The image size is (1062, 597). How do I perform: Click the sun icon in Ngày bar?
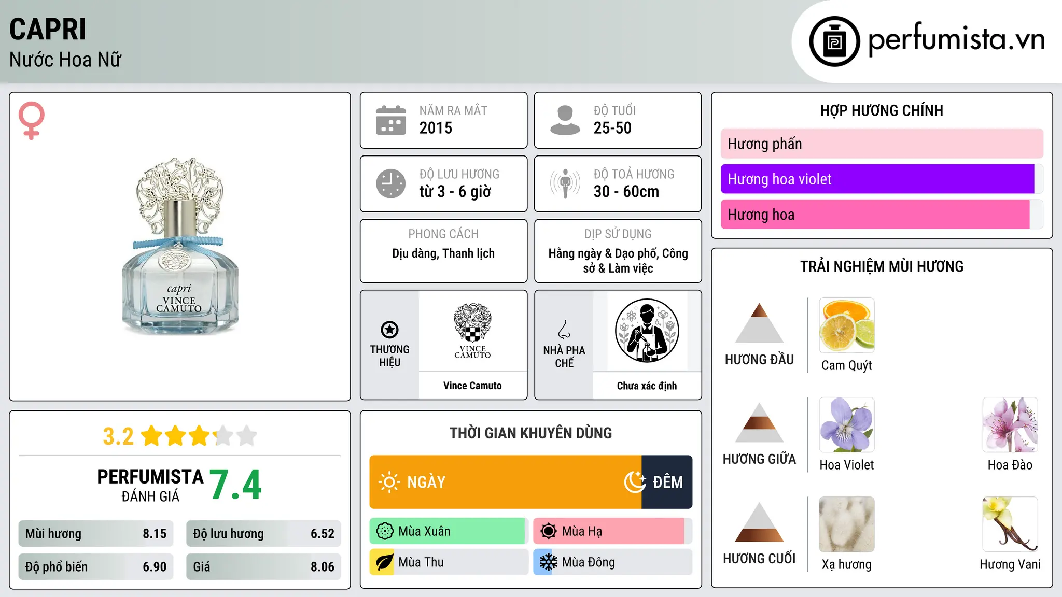click(x=389, y=482)
